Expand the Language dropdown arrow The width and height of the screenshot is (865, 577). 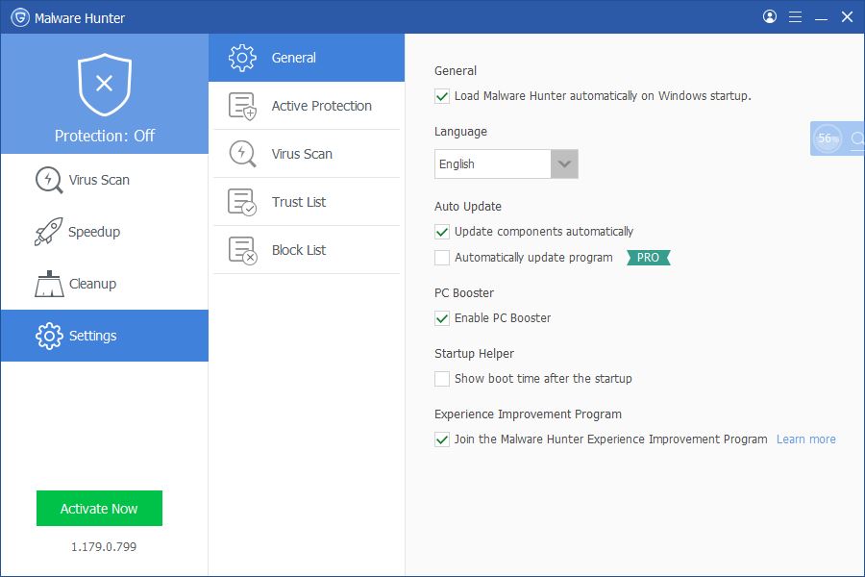pos(564,164)
